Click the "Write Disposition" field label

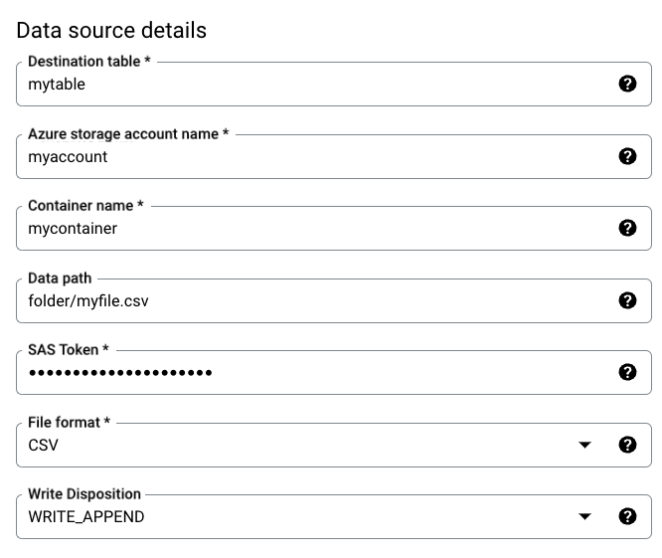tap(84, 493)
